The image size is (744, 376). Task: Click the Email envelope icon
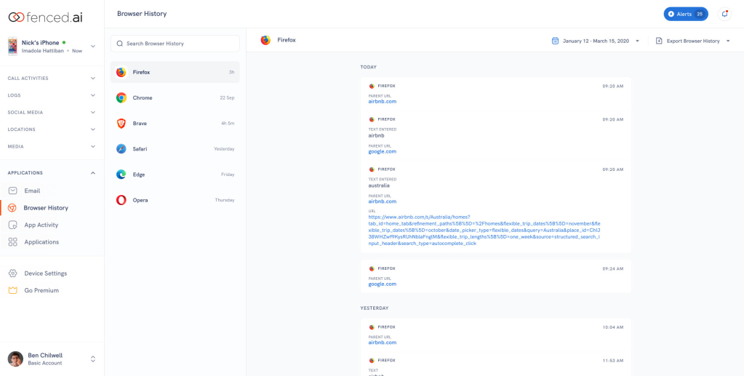13,191
